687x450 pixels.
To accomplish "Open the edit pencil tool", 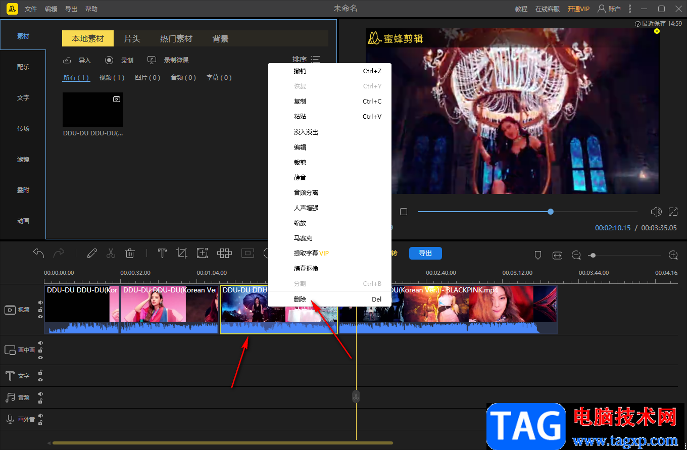I will click(x=92, y=253).
